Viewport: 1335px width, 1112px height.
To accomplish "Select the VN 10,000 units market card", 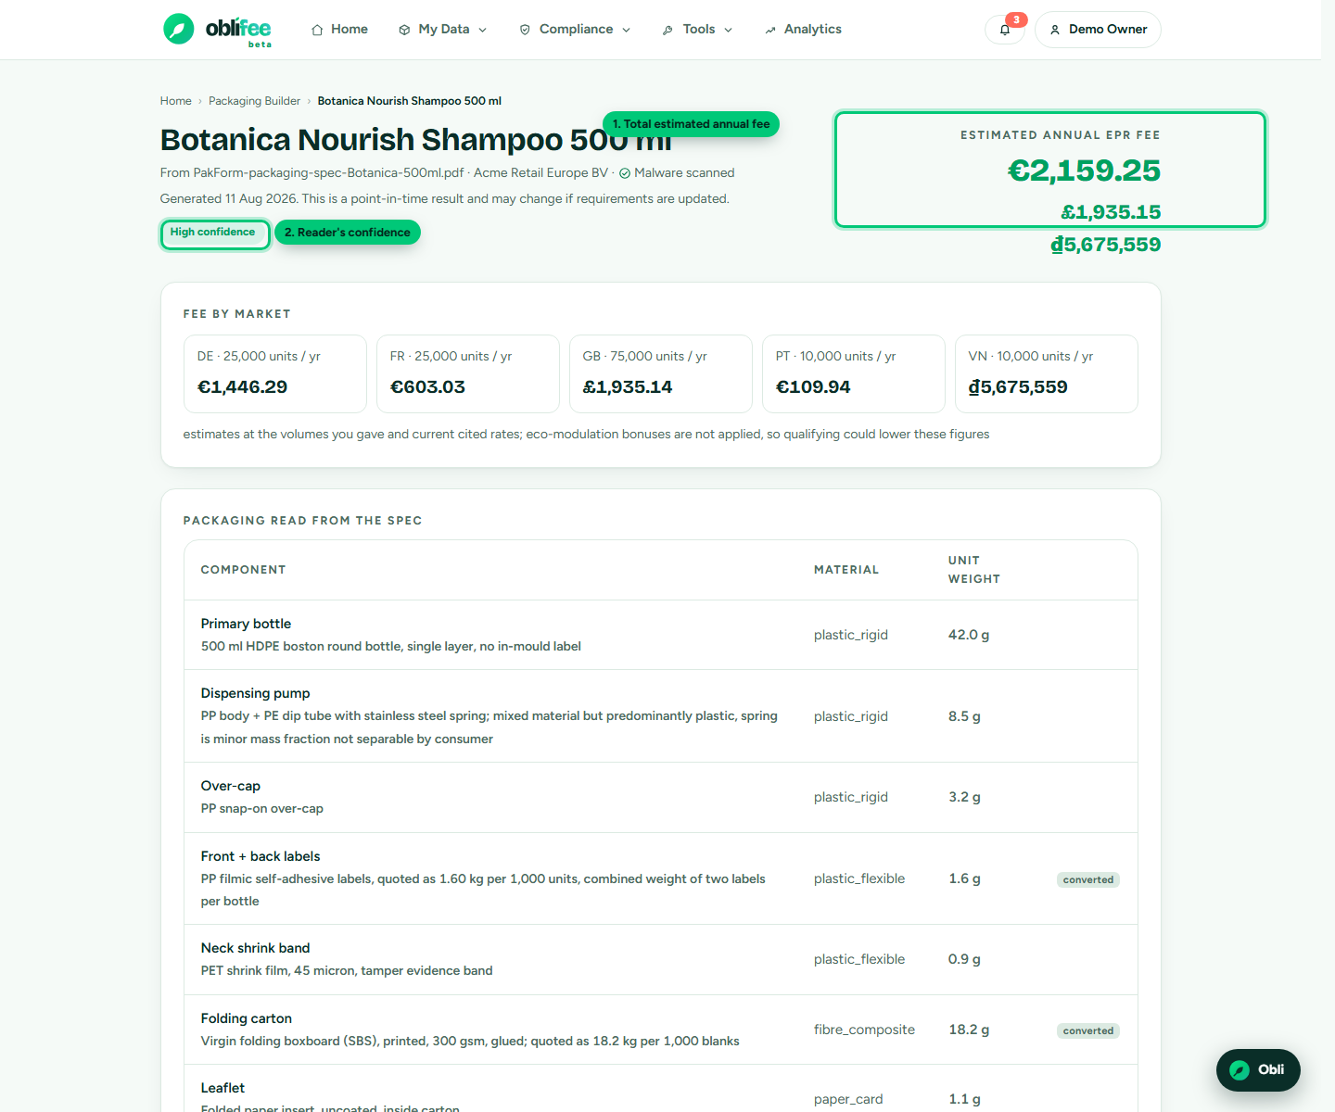I will tap(1047, 373).
